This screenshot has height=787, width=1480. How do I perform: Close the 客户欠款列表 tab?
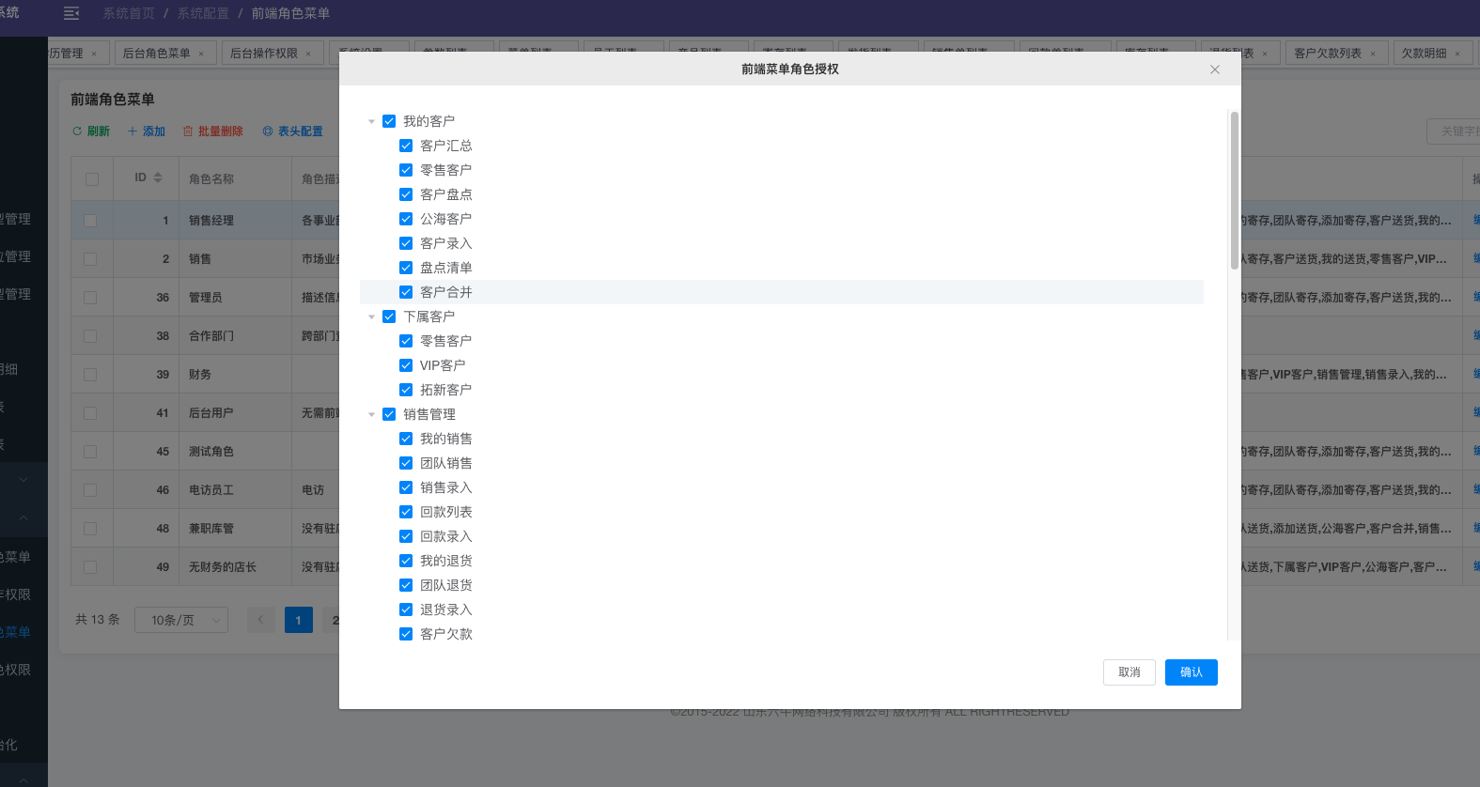tap(1373, 54)
